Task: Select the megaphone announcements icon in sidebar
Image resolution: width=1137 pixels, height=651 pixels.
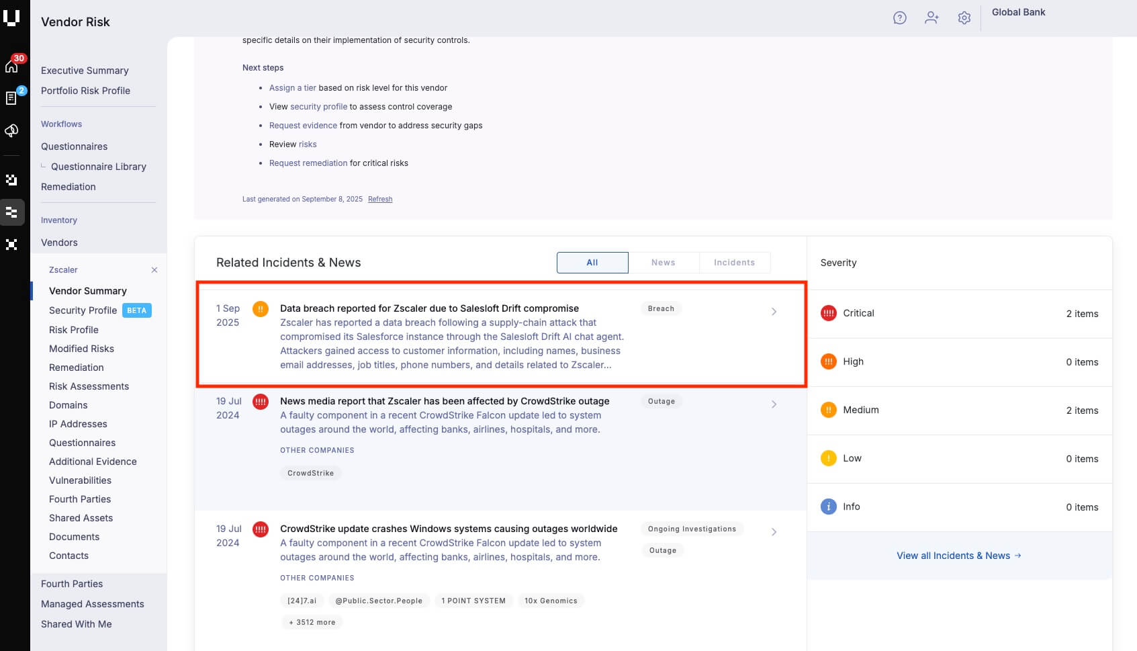Action: (11, 131)
